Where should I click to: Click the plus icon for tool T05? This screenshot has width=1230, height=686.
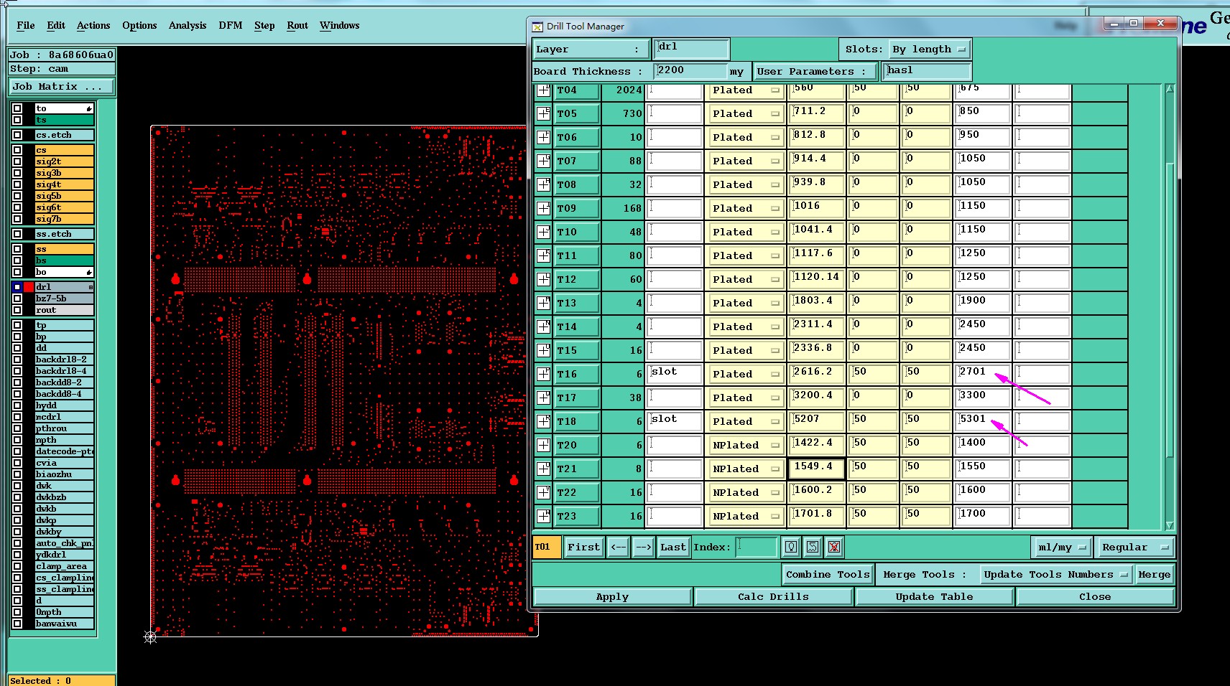click(x=544, y=113)
